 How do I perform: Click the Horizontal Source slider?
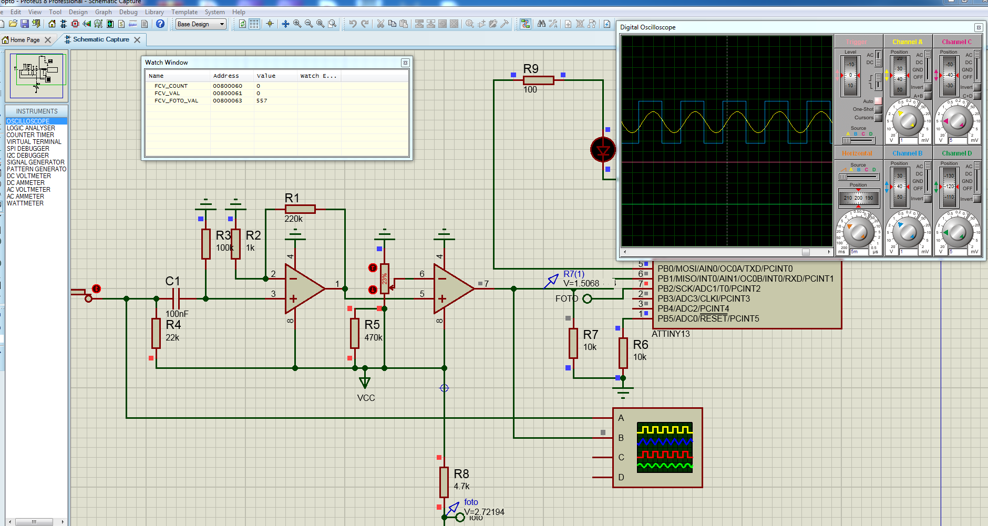pos(858,177)
